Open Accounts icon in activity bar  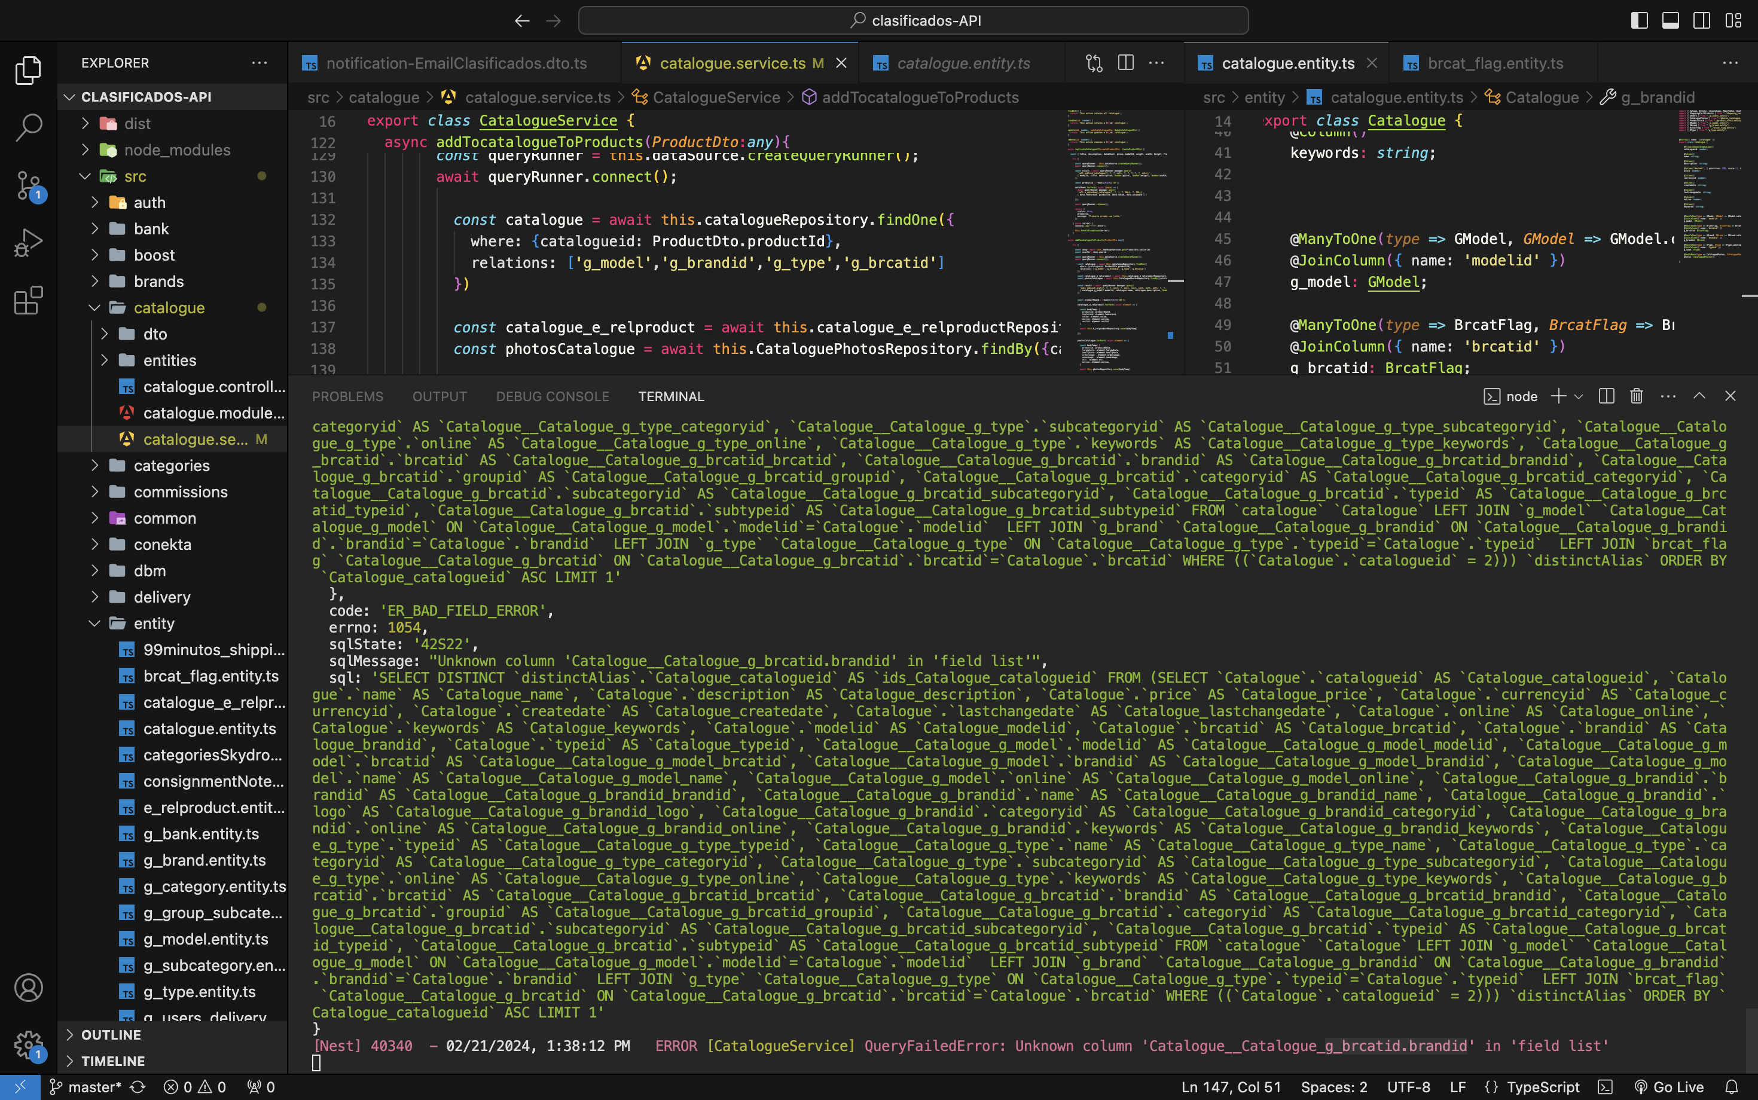(x=28, y=988)
